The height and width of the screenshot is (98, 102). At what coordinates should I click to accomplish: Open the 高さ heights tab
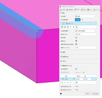pos(83,10)
